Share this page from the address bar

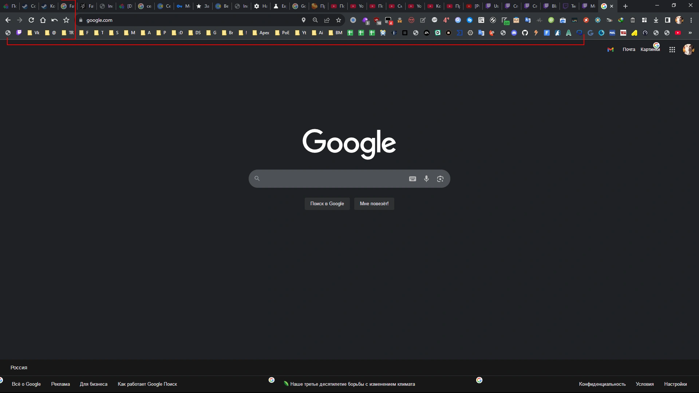pyautogui.click(x=327, y=20)
